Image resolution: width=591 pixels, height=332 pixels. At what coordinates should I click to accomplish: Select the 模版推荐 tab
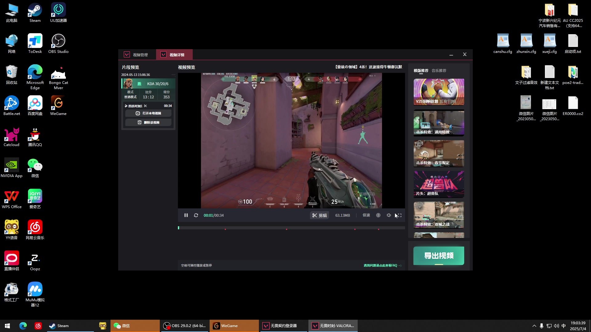(x=421, y=71)
